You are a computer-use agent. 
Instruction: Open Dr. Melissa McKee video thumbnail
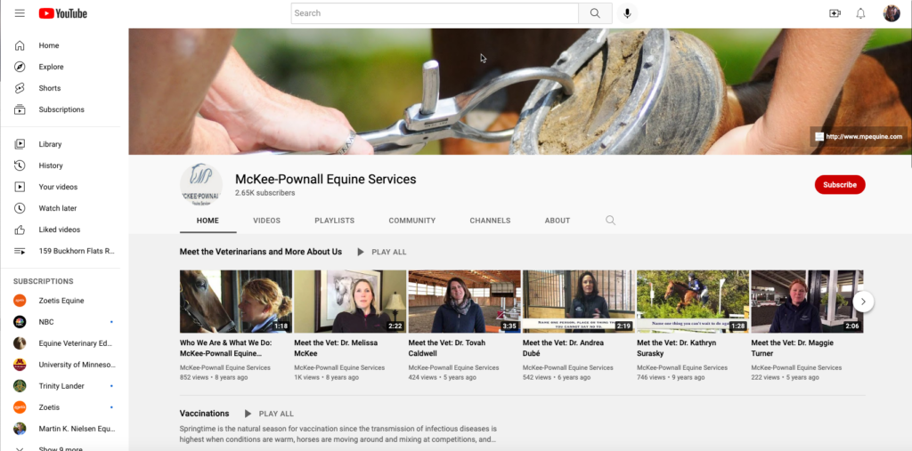coord(350,301)
